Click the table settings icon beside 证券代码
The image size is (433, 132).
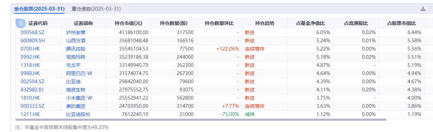click(x=21, y=24)
